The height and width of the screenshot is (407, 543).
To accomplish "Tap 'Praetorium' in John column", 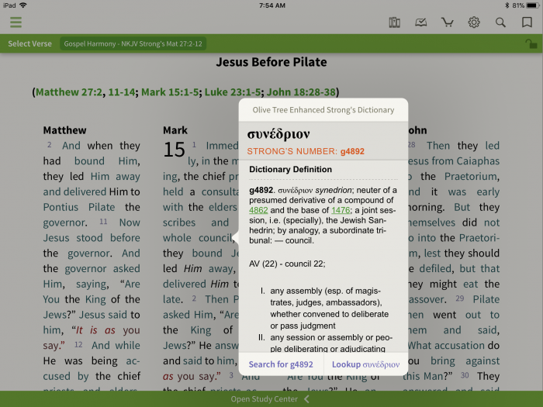I will tap(472, 177).
